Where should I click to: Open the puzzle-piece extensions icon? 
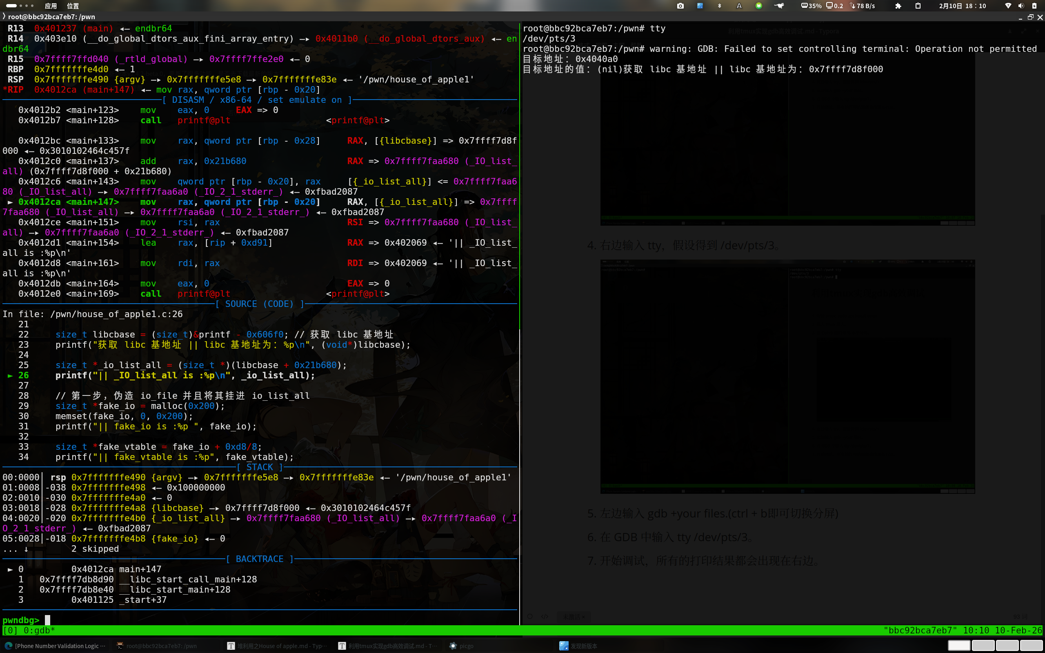(898, 6)
